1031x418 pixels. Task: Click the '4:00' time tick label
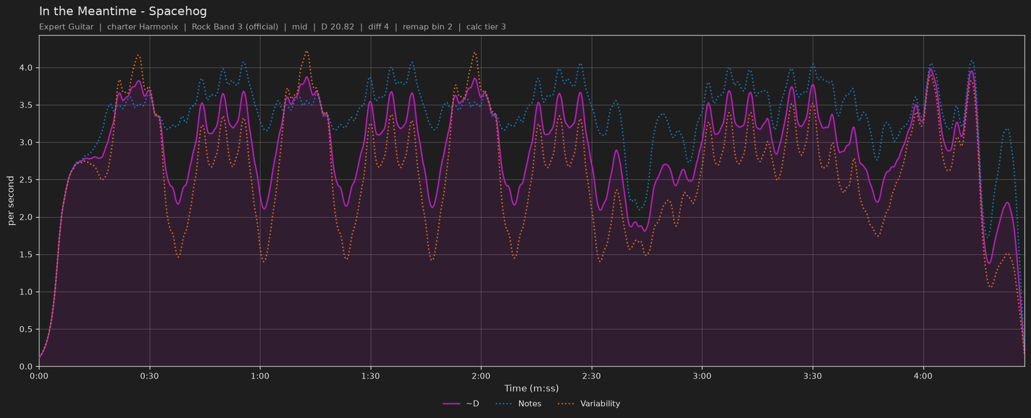(x=923, y=376)
